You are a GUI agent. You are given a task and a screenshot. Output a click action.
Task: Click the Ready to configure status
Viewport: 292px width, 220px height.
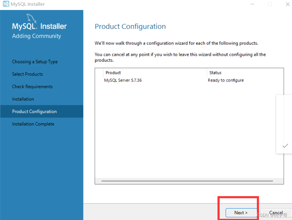click(x=226, y=80)
